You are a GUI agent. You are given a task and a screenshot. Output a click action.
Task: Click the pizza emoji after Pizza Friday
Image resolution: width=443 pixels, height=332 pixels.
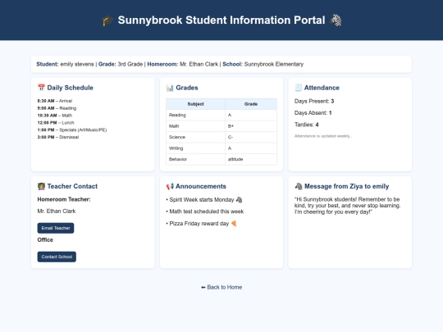click(x=234, y=224)
